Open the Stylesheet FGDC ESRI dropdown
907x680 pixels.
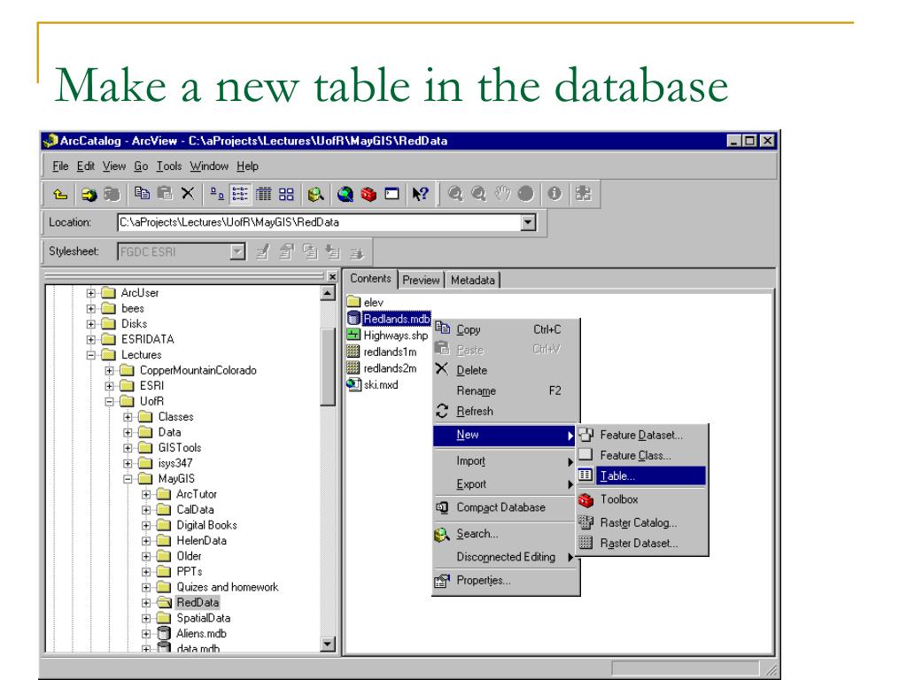[237, 251]
